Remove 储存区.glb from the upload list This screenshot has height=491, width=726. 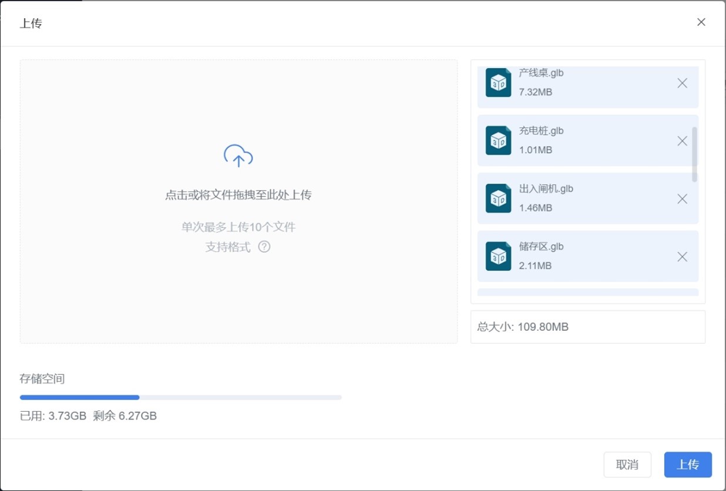point(682,257)
